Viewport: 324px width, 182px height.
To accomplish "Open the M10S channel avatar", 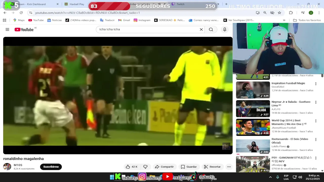I will click(x=7, y=167).
